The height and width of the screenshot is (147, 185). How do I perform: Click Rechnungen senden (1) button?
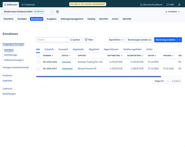tap(140, 40)
